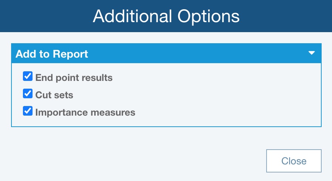Image resolution: width=332 pixels, height=181 pixels.
Task: Click the 'End point results' label text
Action: [x=74, y=78]
